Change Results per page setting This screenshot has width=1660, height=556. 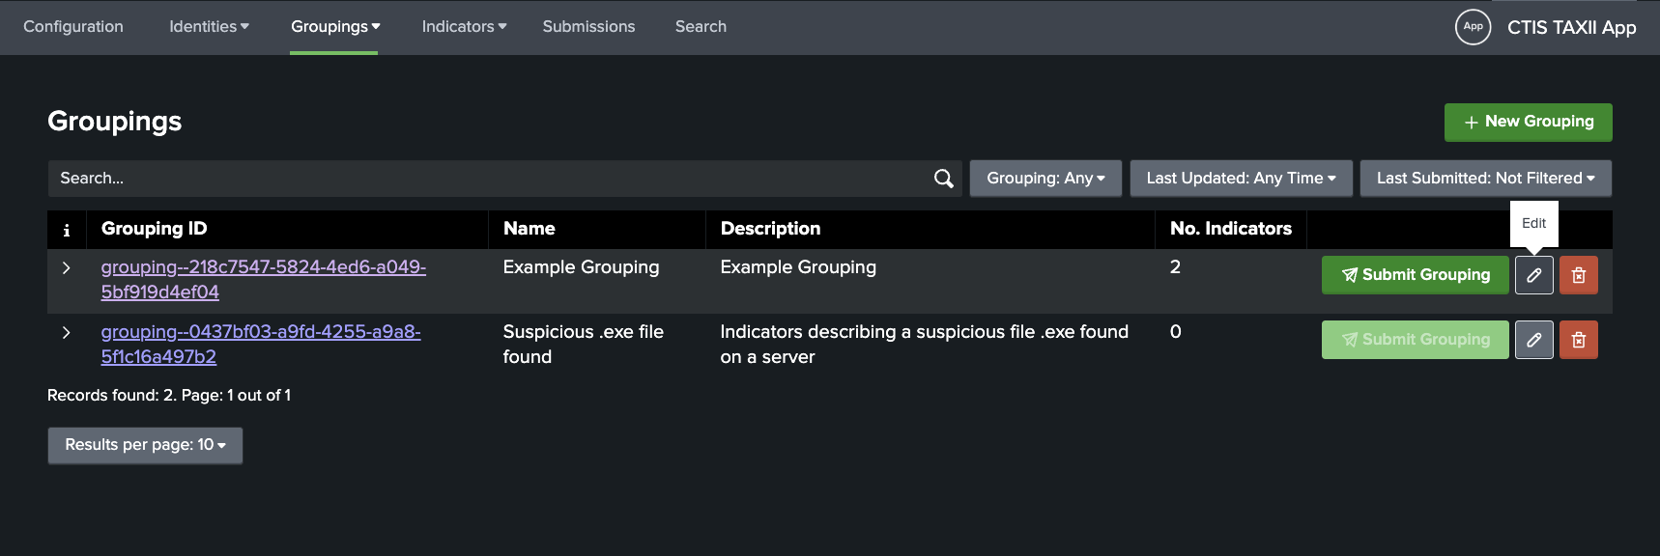point(145,445)
